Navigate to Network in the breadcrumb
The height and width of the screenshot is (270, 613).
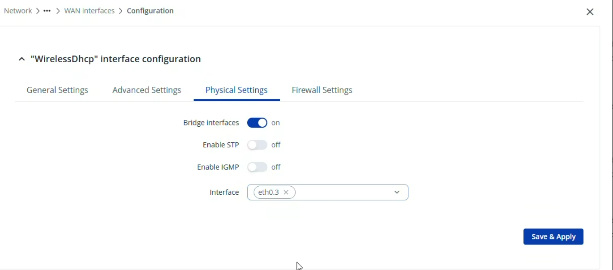coord(18,11)
